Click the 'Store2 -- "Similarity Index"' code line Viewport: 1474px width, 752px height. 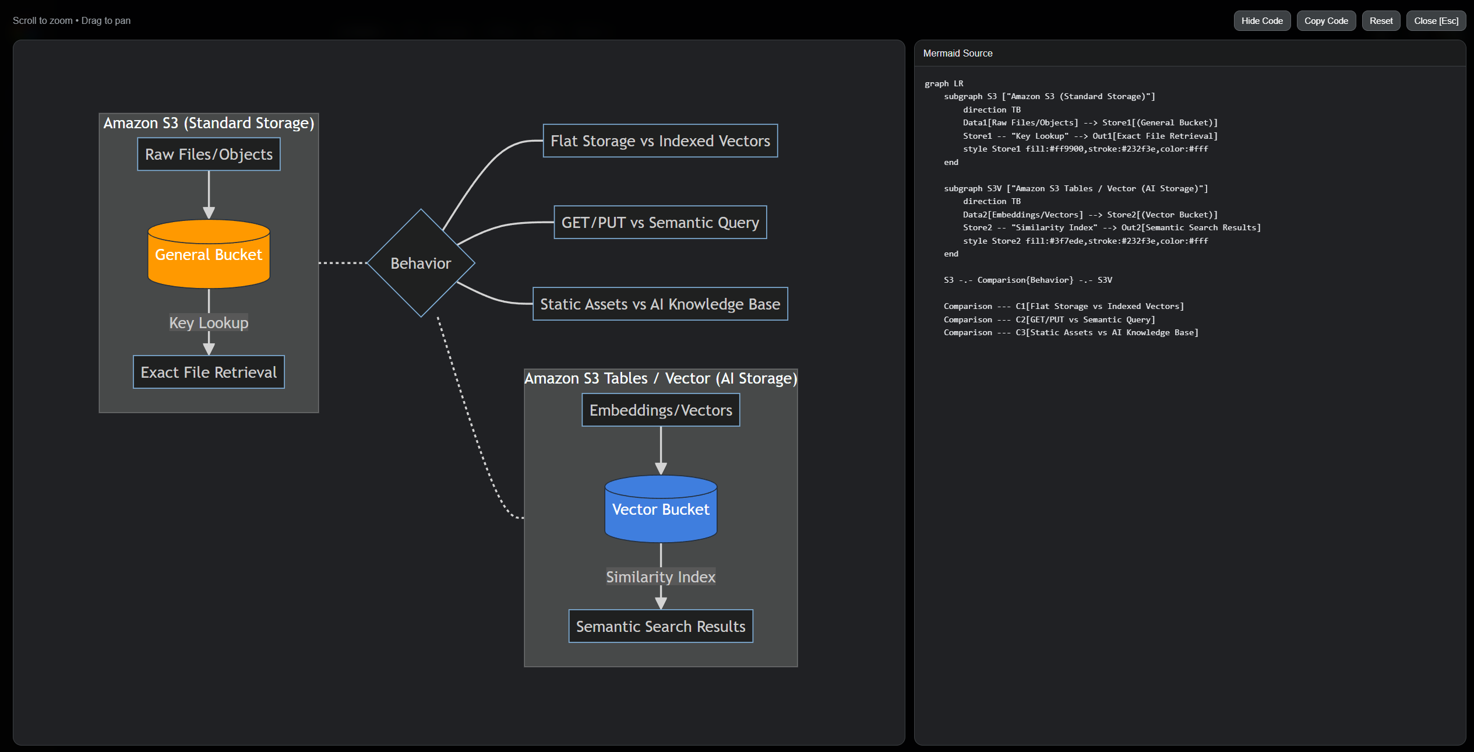click(1112, 228)
